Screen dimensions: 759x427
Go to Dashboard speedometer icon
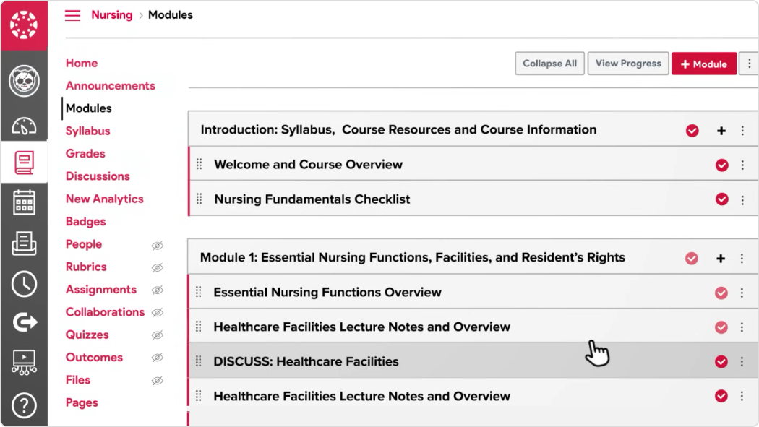click(x=24, y=126)
